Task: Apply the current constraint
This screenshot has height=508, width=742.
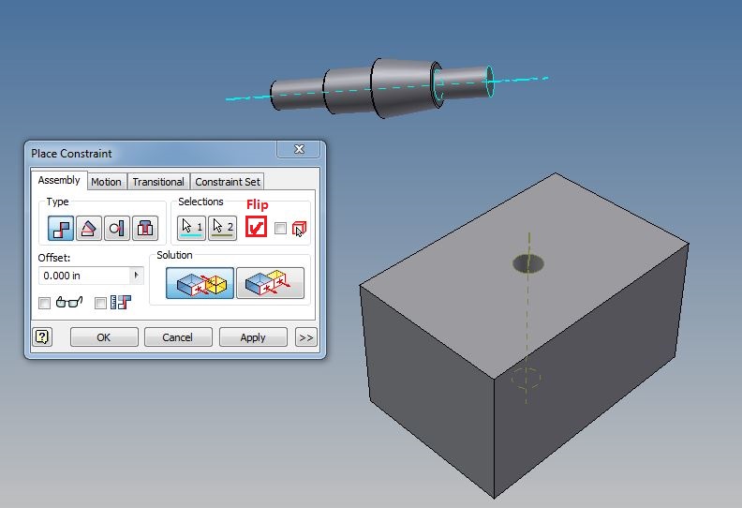Action: point(253,337)
